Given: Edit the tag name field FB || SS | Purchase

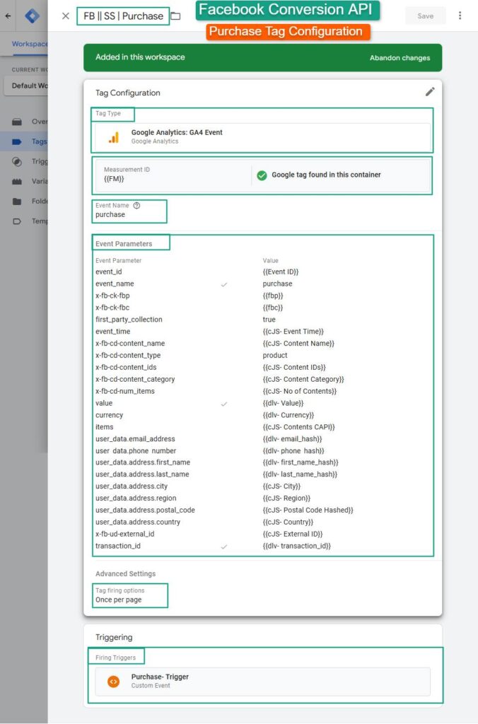Looking at the screenshot, I should 123,16.
